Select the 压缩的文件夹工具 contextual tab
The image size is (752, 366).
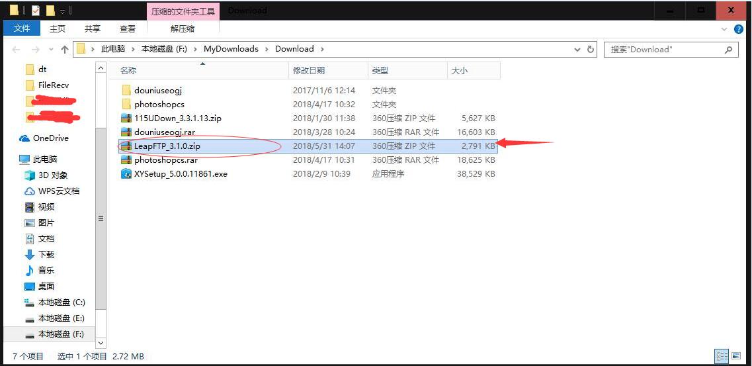pos(183,11)
